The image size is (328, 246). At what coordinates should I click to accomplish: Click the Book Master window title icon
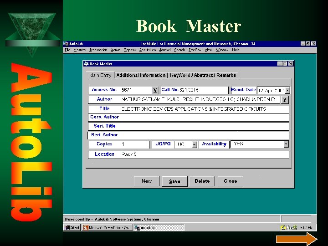pos(86,64)
